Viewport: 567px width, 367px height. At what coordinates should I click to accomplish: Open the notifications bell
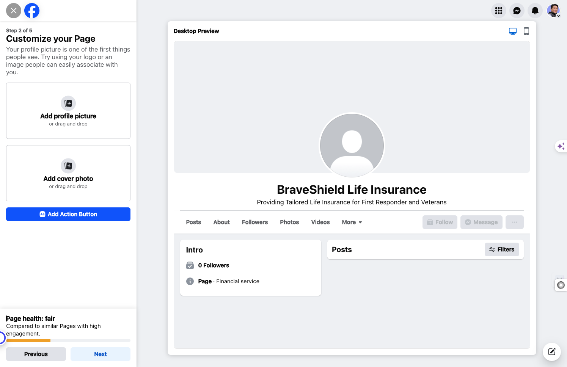pyautogui.click(x=535, y=11)
